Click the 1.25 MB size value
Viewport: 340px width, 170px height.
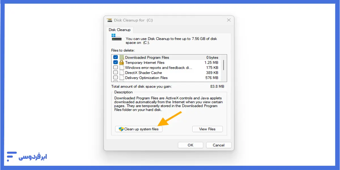click(211, 62)
